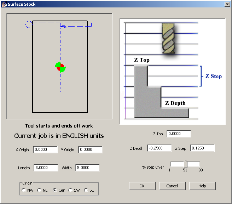Click the 'Z Top' label in the diagram
The image size is (232, 204).
[x=142, y=60]
